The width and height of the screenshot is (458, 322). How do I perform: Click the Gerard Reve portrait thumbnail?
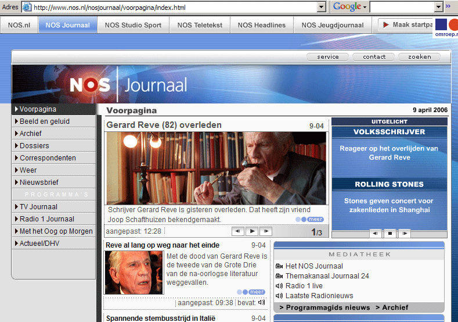click(x=134, y=273)
